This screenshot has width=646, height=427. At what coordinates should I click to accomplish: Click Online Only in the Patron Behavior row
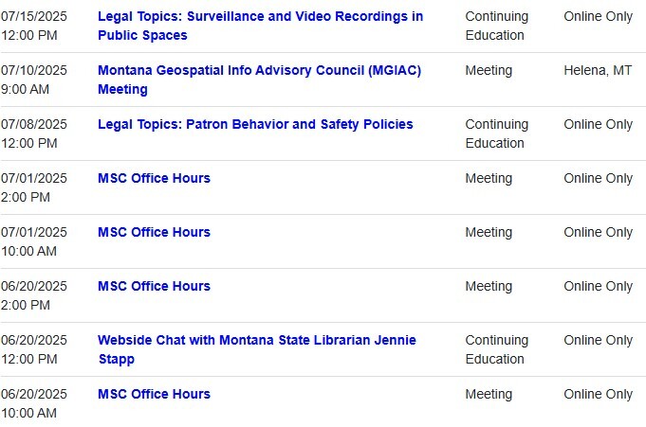pyautogui.click(x=598, y=125)
